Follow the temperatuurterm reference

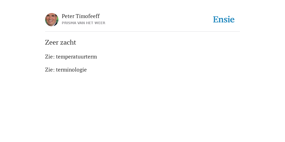tap(76, 57)
